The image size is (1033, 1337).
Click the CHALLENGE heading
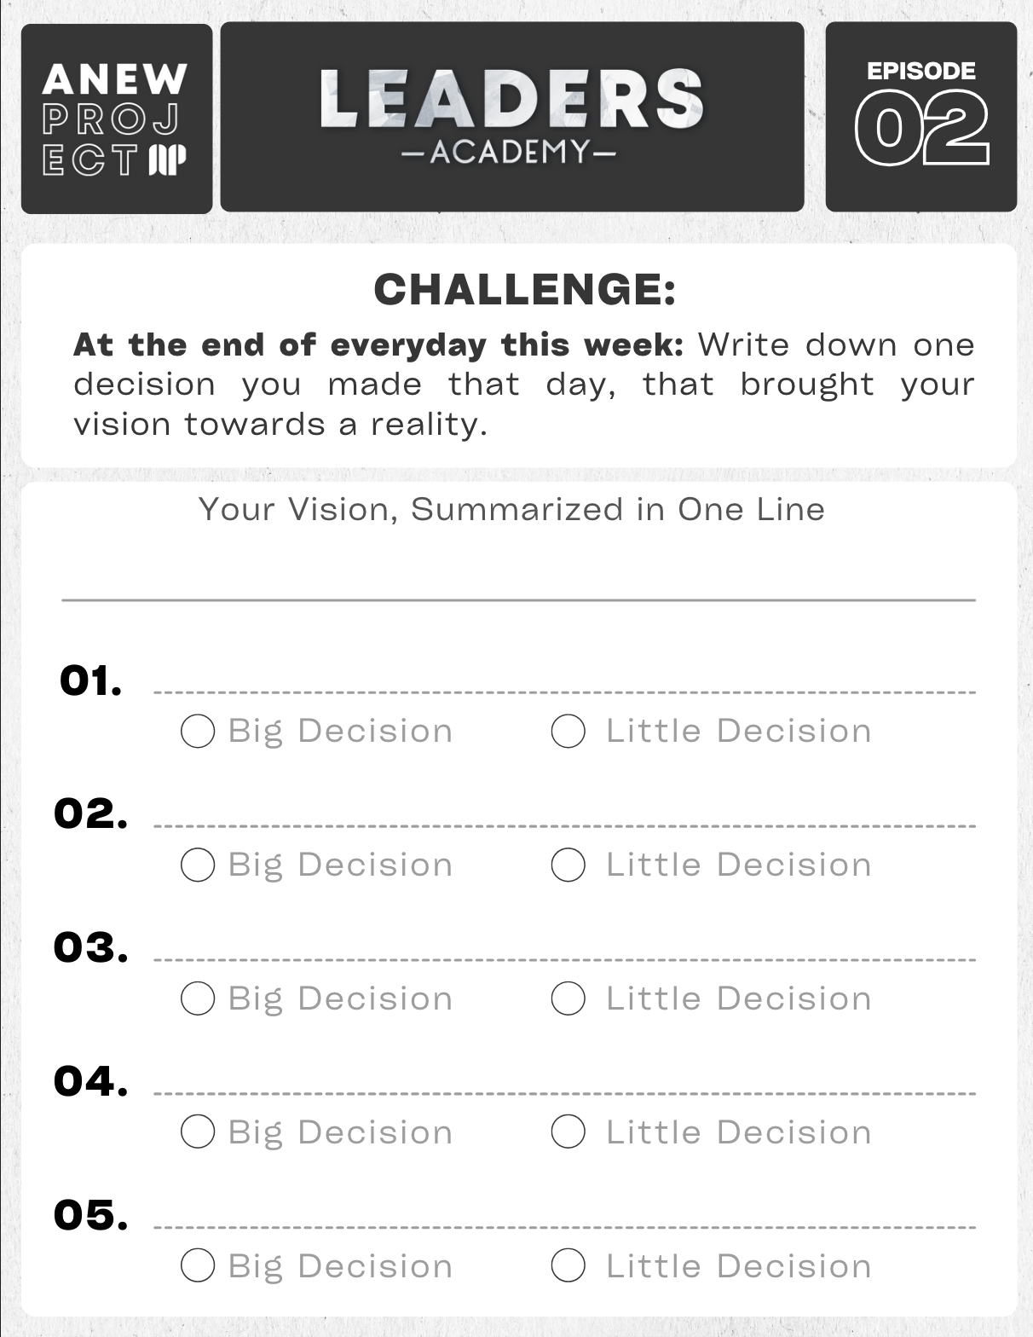pyautogui.click(x=525, y=290)
